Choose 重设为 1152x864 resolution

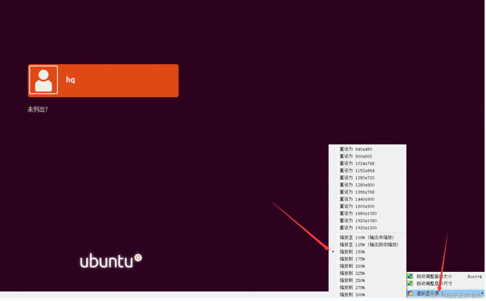click(x=367, y=171)
